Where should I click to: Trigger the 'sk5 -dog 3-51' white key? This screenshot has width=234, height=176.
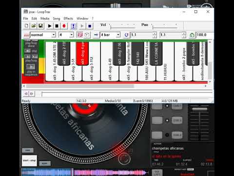coord(73,73)
